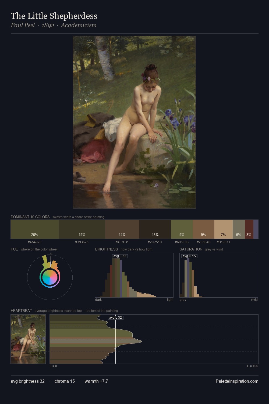Click the 20% olive swatch #4A492E

coord(35,229)
